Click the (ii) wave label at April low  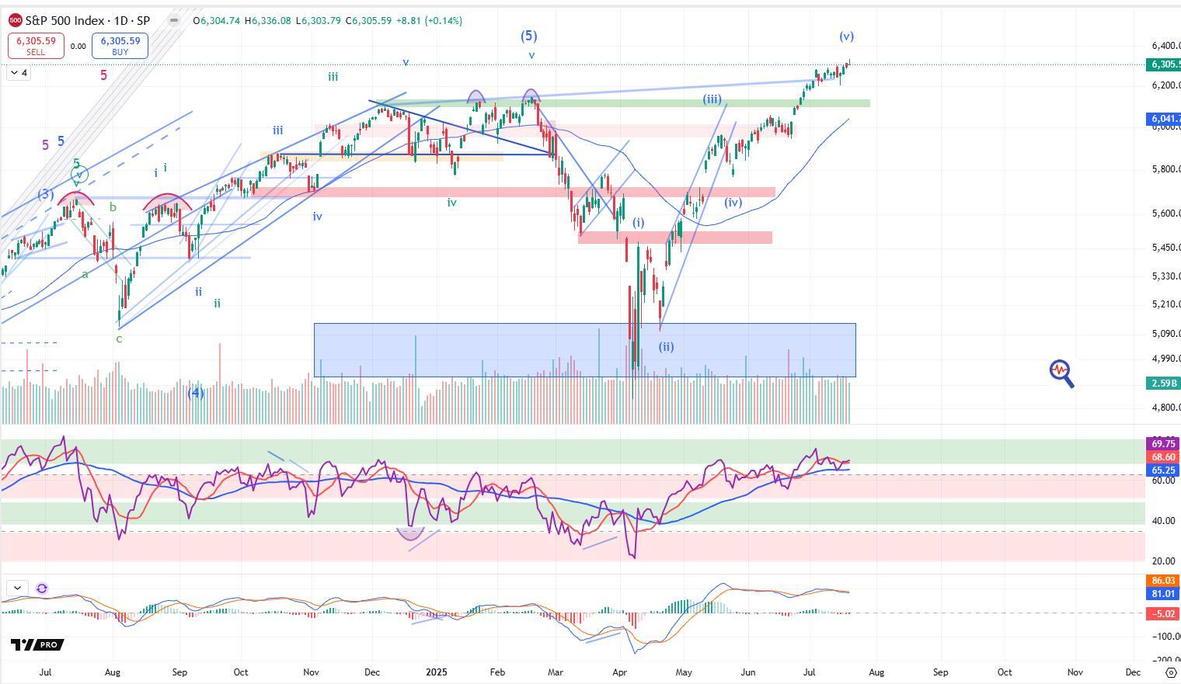pyautogui.click(x=667, y=347)
